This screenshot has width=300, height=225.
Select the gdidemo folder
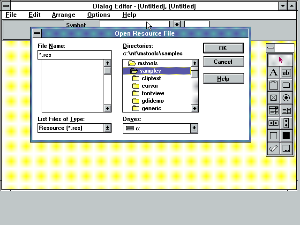pos(157,101)
